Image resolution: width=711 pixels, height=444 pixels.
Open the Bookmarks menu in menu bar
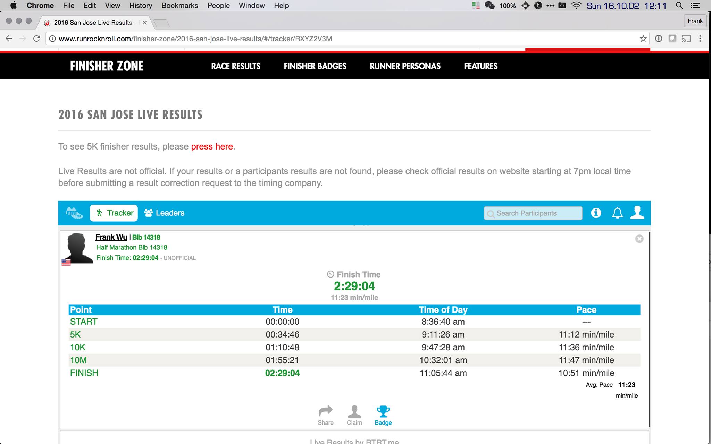[179, 6]
